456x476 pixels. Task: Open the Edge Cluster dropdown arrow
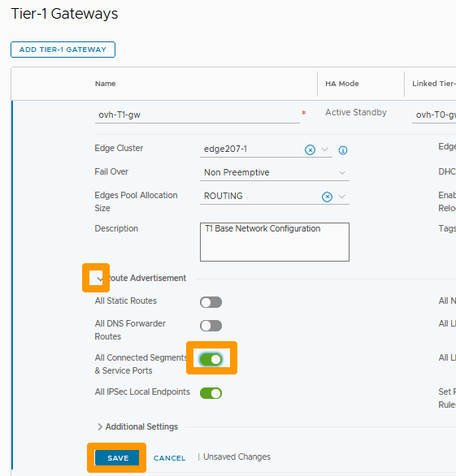325,149
